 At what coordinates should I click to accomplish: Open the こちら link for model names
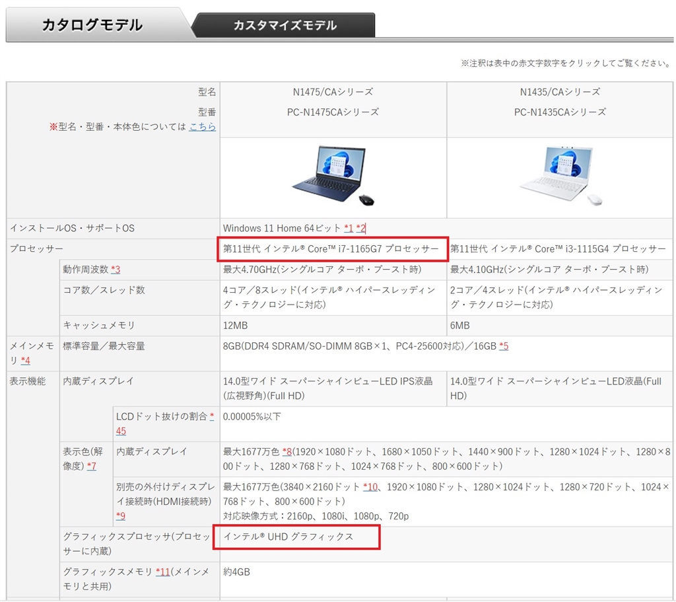point(202,126)
